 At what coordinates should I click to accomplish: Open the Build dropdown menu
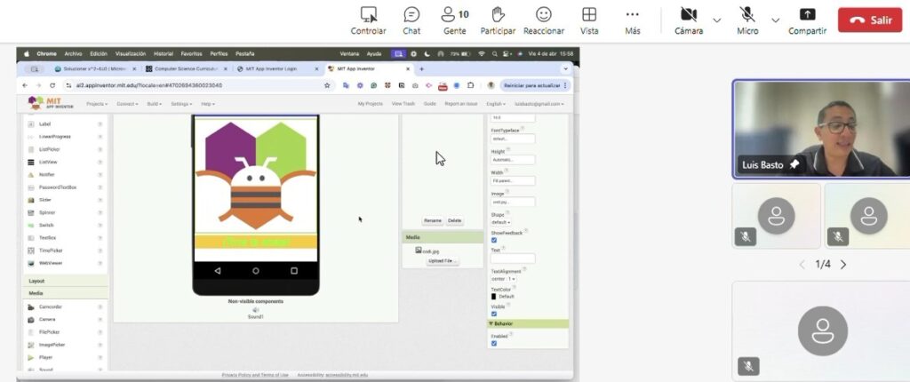(155, 104)
